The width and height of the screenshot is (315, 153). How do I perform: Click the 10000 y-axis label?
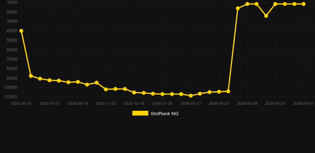pos(11,88)
